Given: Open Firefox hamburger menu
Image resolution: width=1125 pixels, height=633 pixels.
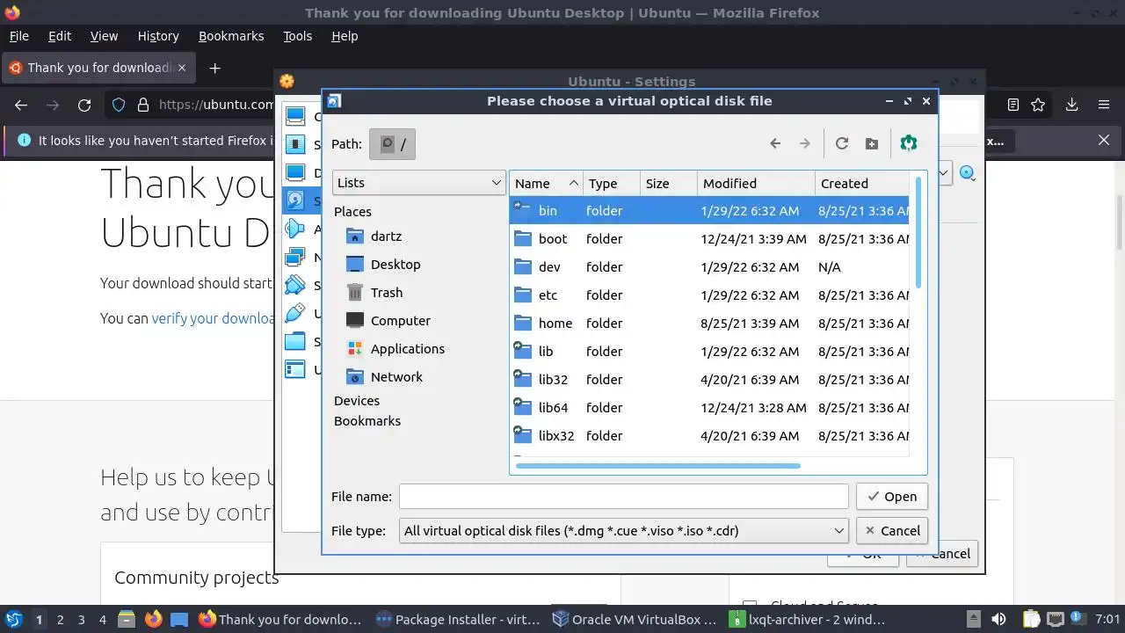Looking at the screenshot, I should point(1104,105).
